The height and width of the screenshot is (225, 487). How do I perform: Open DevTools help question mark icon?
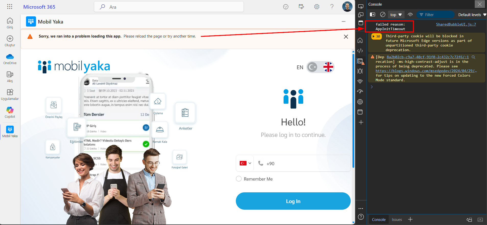pyautogui.click(x=361, y=217)
